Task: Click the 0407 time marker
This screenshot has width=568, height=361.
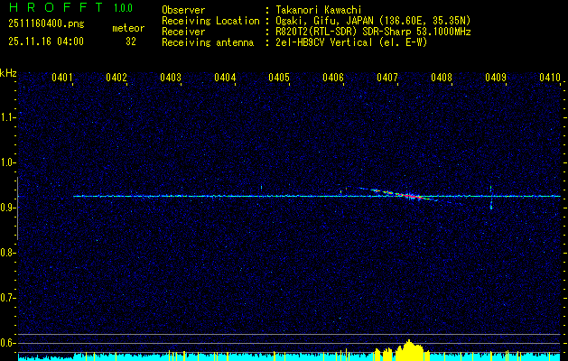Action: point(387,78)
